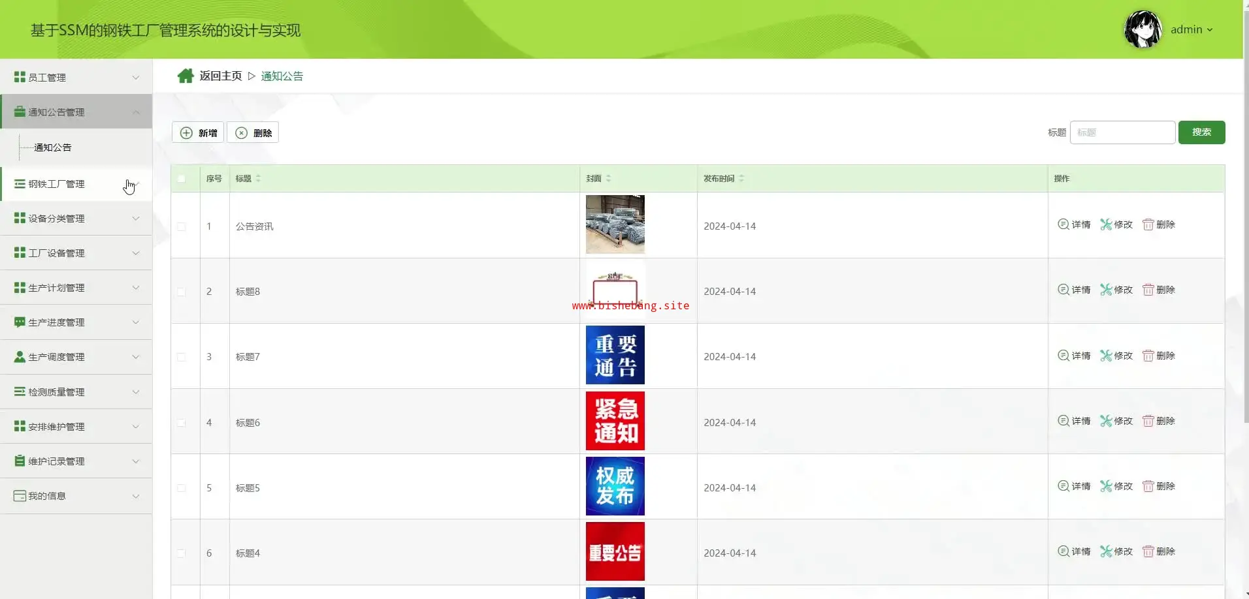Click 通知公告 breadcrumb link

coord(282,76)
